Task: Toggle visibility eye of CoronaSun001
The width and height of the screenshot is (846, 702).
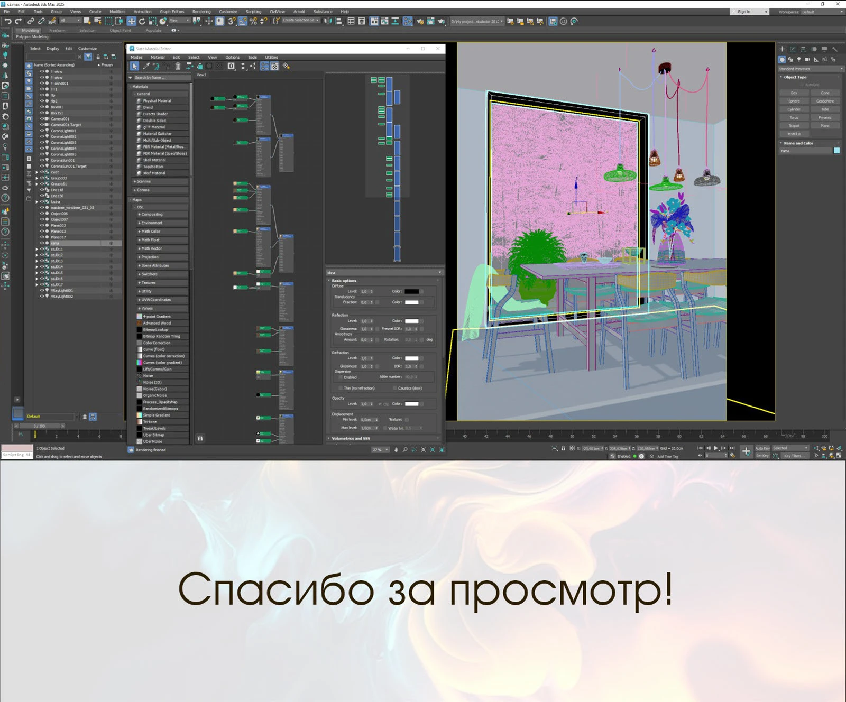Action: (42, 160)
